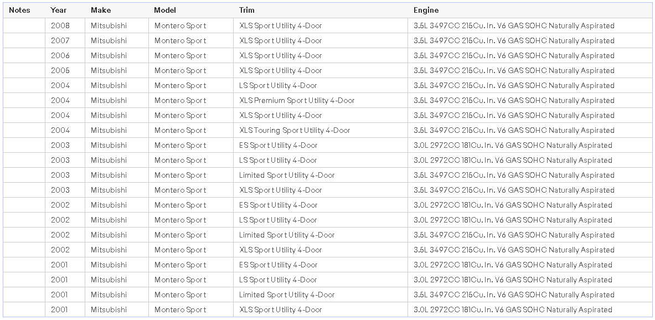Select the 2008 year cell

click(x=60, y=25)
